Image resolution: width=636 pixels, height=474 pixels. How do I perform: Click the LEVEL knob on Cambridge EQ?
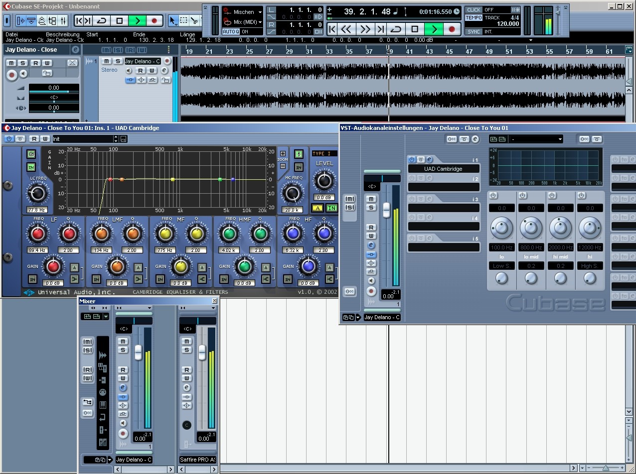click(324, 180)
